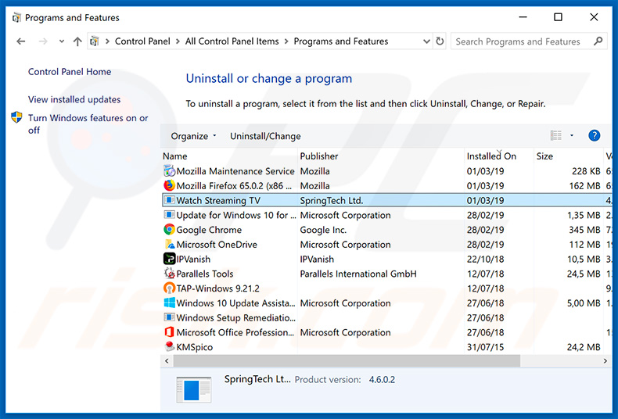Select the Google Chrome entry name

coord(209,230)
